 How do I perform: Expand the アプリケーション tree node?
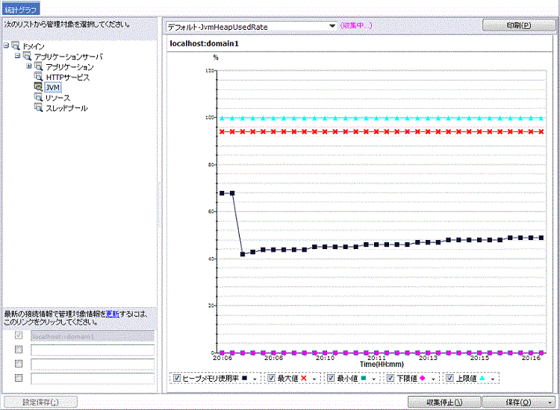tap(29, 66)
